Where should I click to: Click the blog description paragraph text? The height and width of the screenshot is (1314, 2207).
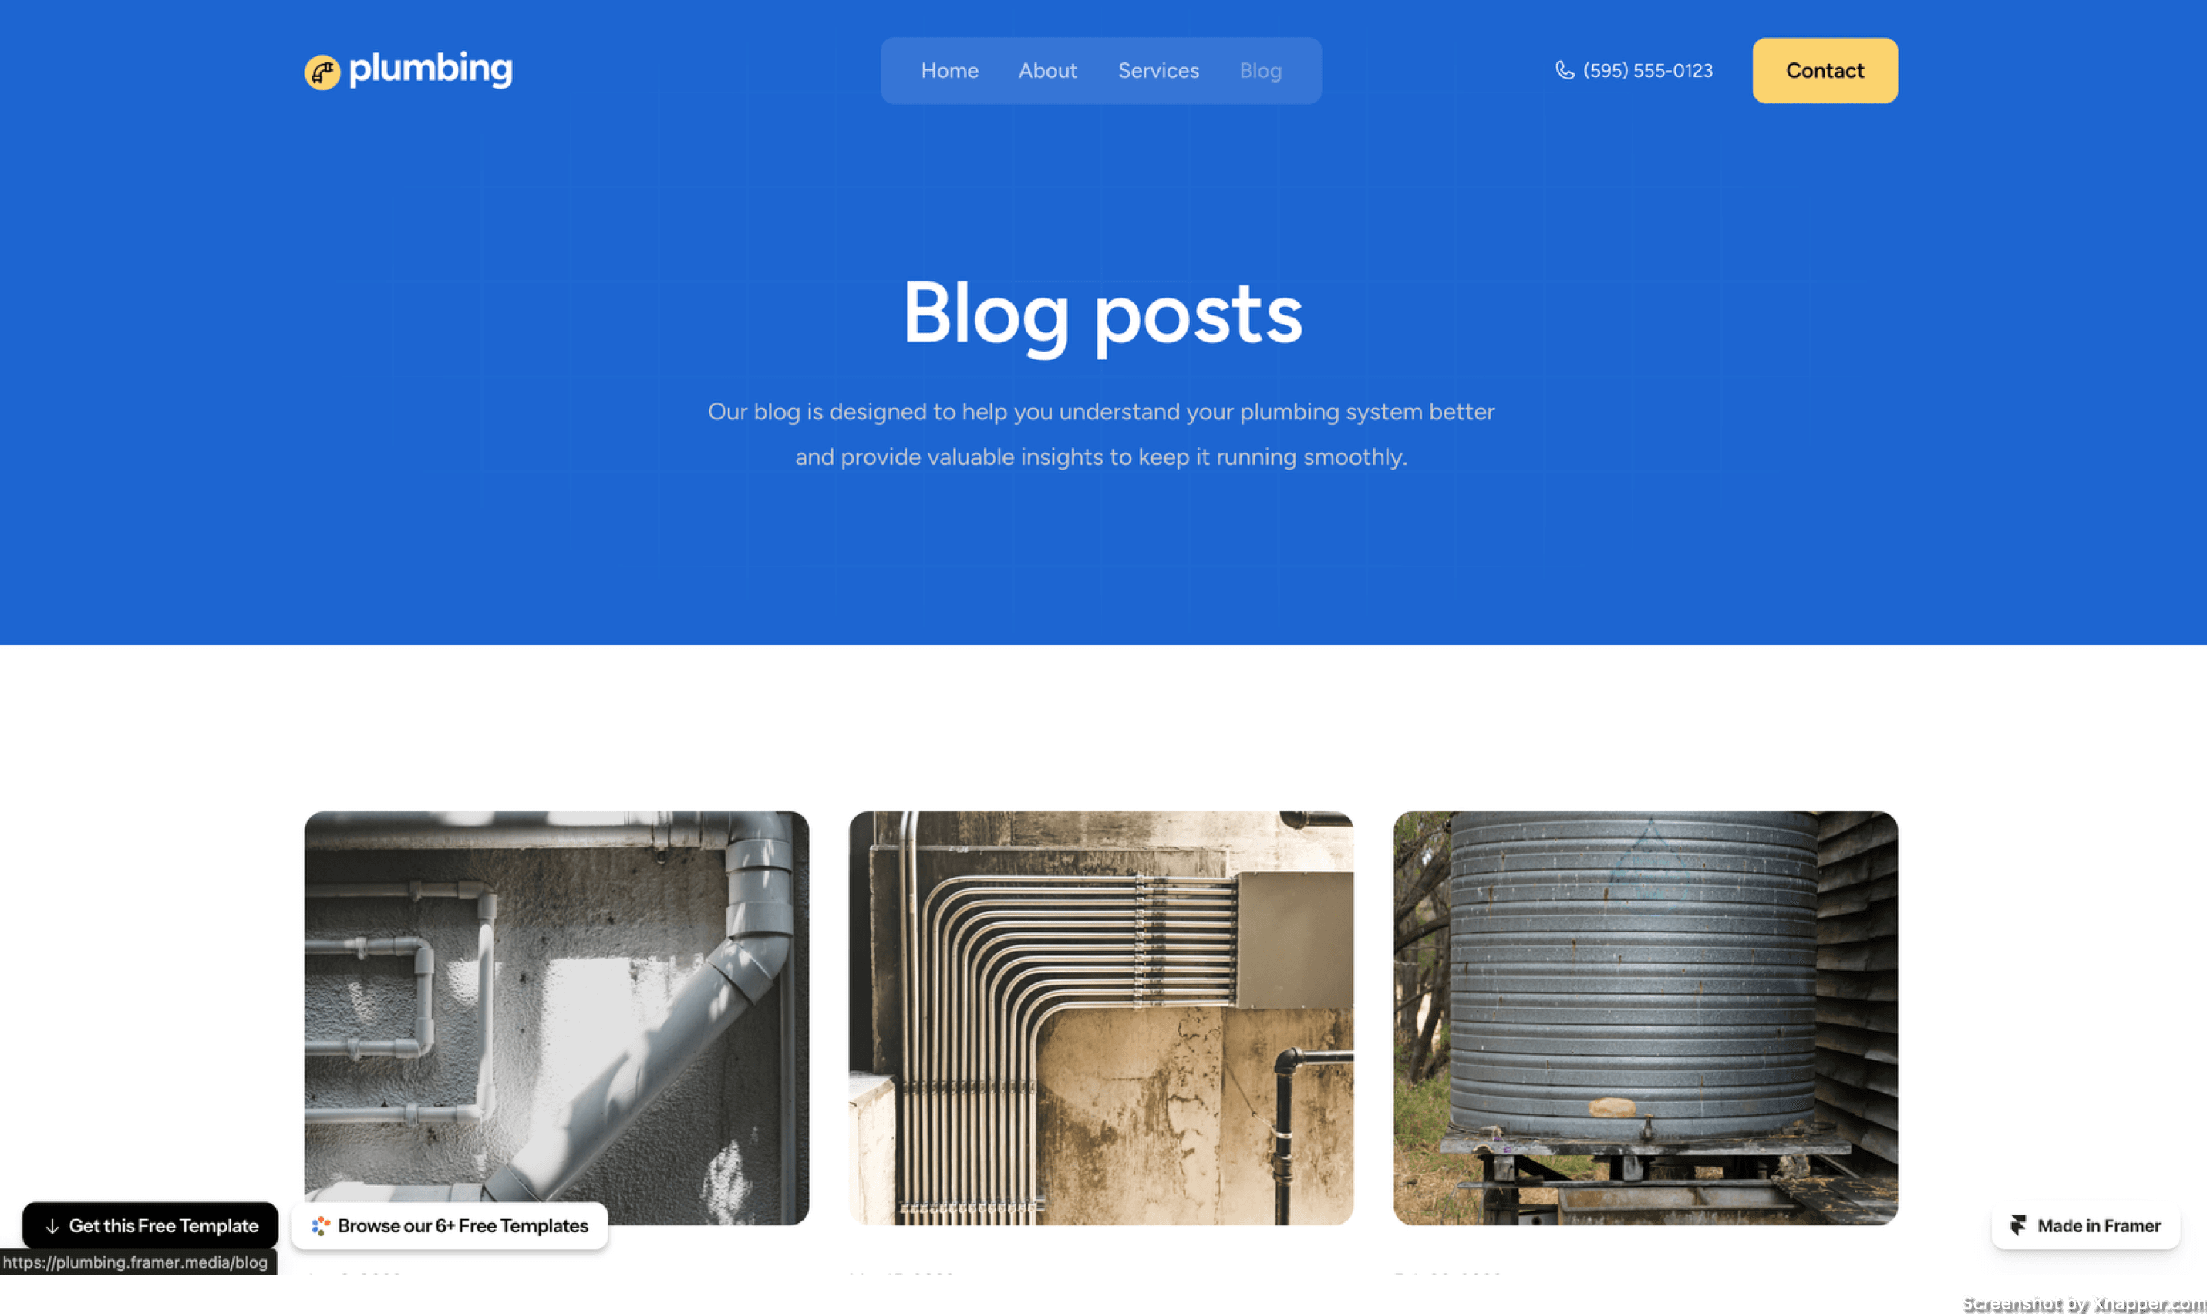click(x=1100, y=435)
